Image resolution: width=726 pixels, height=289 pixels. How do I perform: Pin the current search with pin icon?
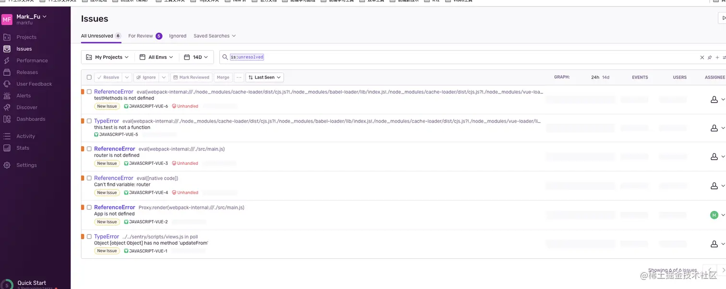(710, 58)
